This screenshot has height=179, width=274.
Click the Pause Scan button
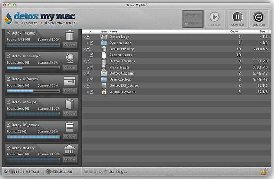[x=237, y=19]
